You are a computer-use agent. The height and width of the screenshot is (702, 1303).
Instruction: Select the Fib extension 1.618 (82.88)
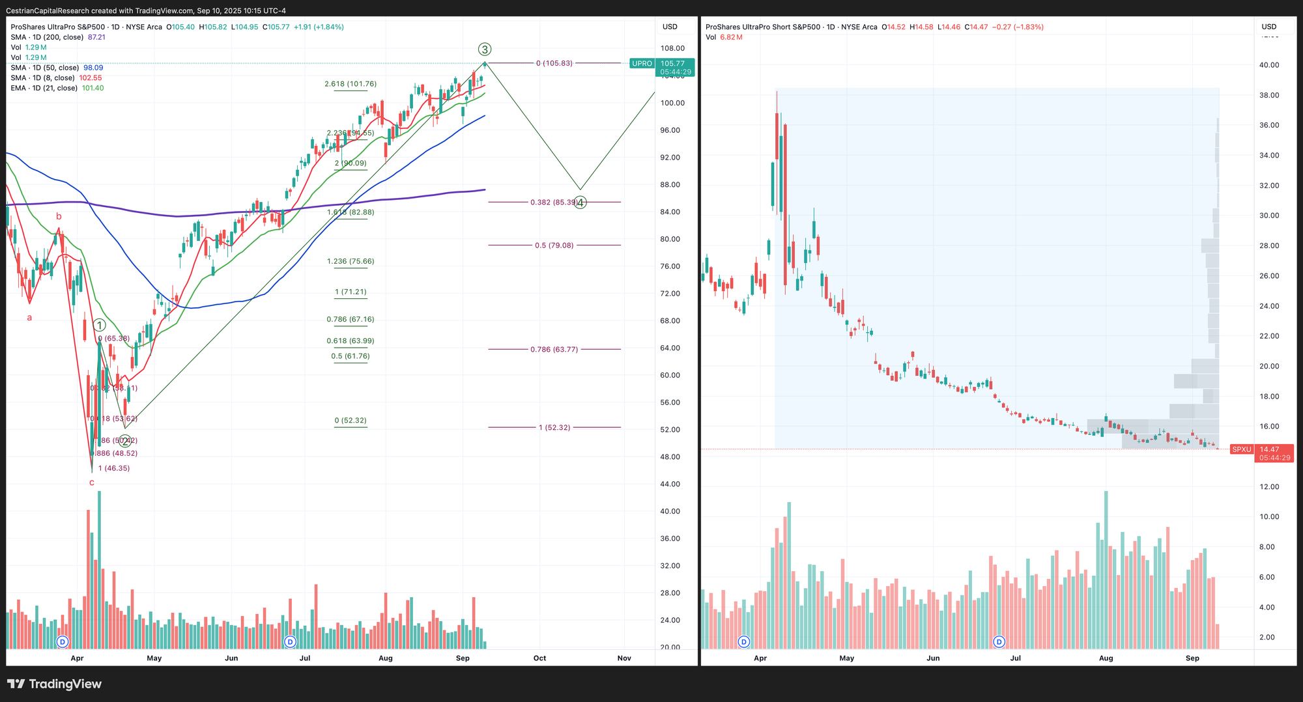(351, 212)
